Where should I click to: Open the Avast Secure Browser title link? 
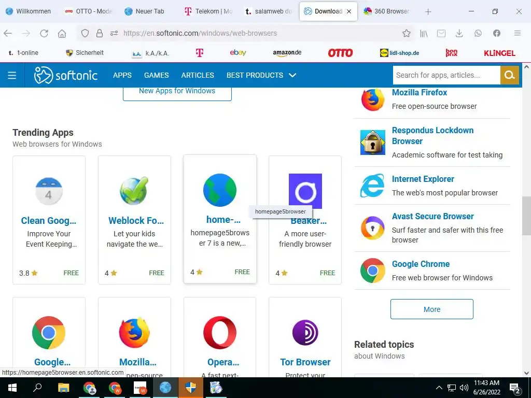433,216
